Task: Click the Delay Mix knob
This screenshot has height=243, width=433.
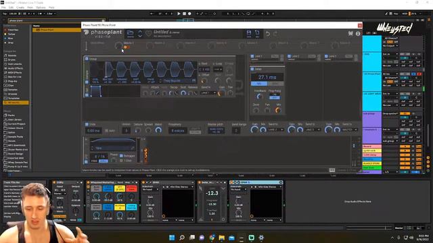Action: [x=278, y=111]
